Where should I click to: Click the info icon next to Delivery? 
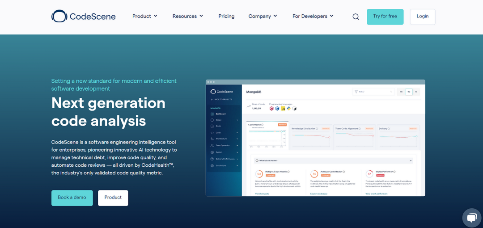click(x=389, y=128)
